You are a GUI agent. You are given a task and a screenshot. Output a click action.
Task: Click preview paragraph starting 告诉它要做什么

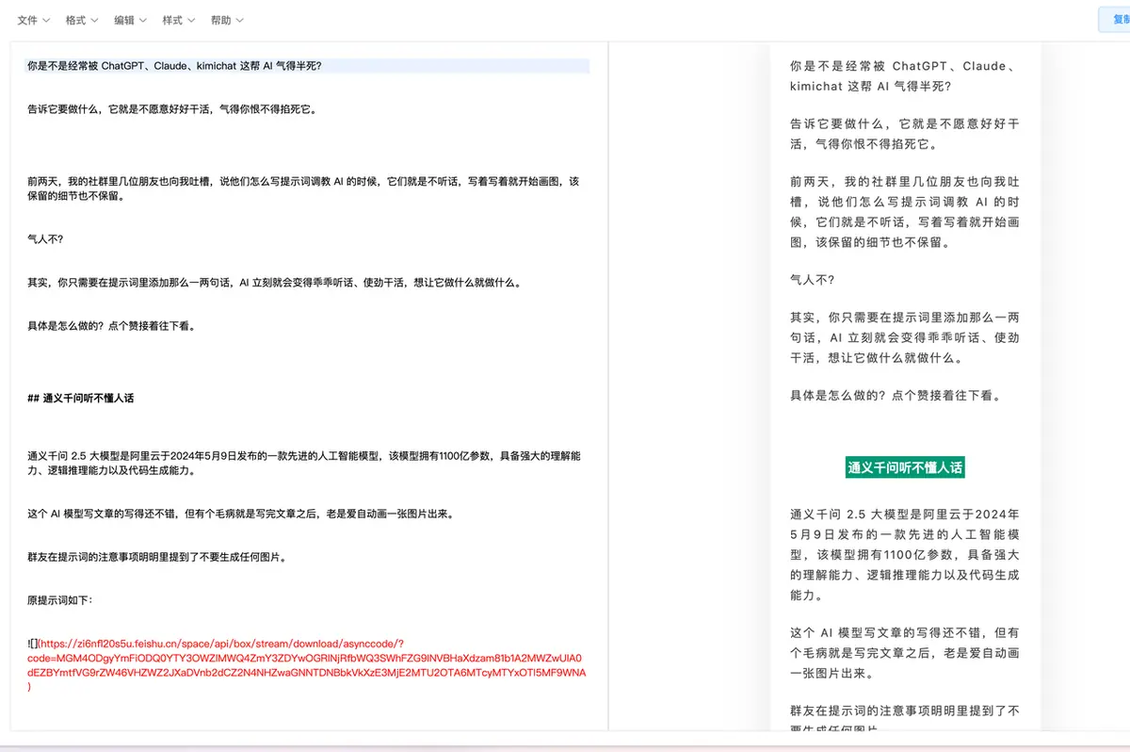[904, 134]
